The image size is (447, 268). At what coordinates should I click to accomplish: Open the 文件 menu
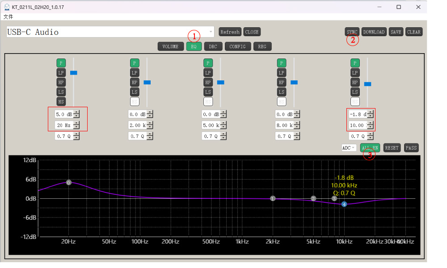(x=8, y=17)
